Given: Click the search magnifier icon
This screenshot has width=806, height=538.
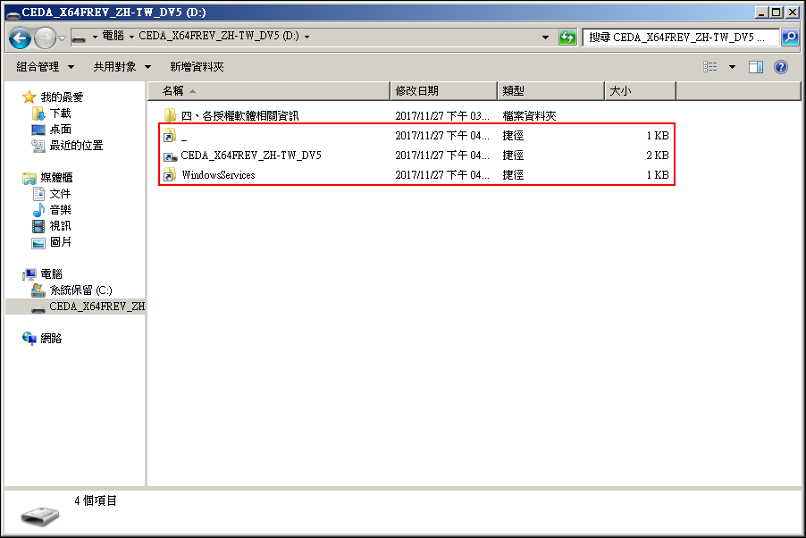Looking at the screenshot, I should (x=790, y=38).
